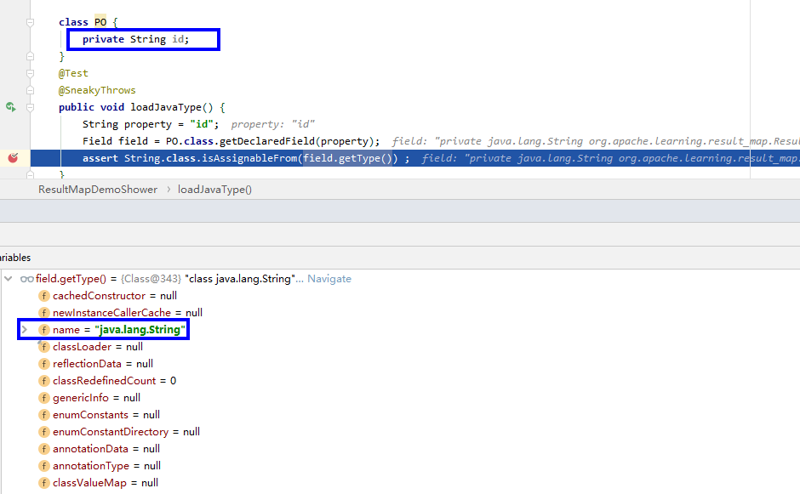
Task: Expand the name = "java.lang.String" node
Action: (24, 330)
